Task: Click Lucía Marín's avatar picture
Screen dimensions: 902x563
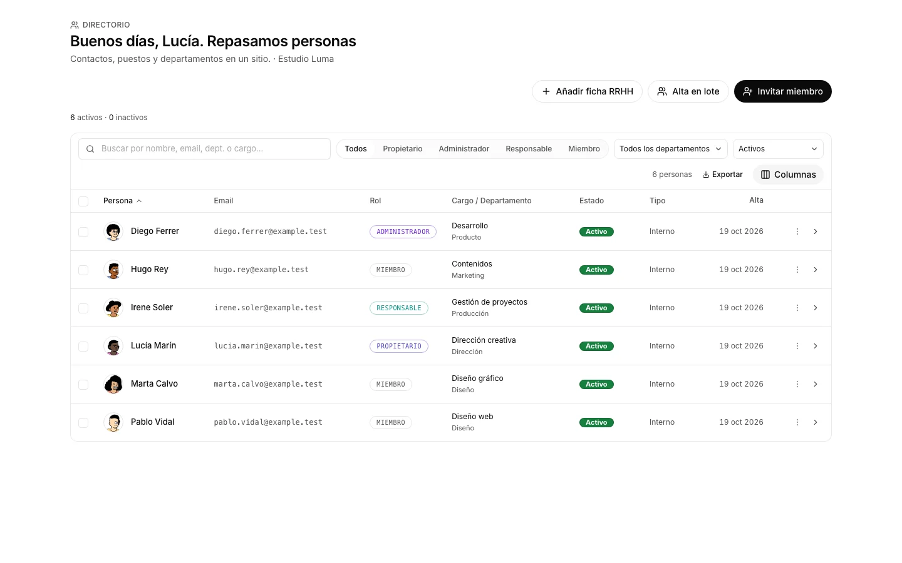Action: [x=113, y=346]
